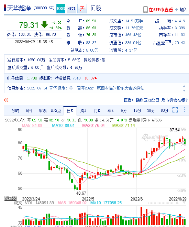The image size is (189, 227).
Task: Select the 日K tab
Action: [x=70, y=111]
